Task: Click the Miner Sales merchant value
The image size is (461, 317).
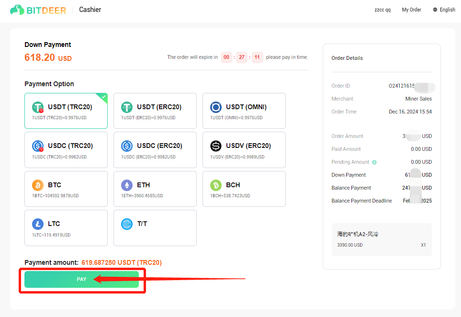Action: pyautogui.click(x=418, y=99)
